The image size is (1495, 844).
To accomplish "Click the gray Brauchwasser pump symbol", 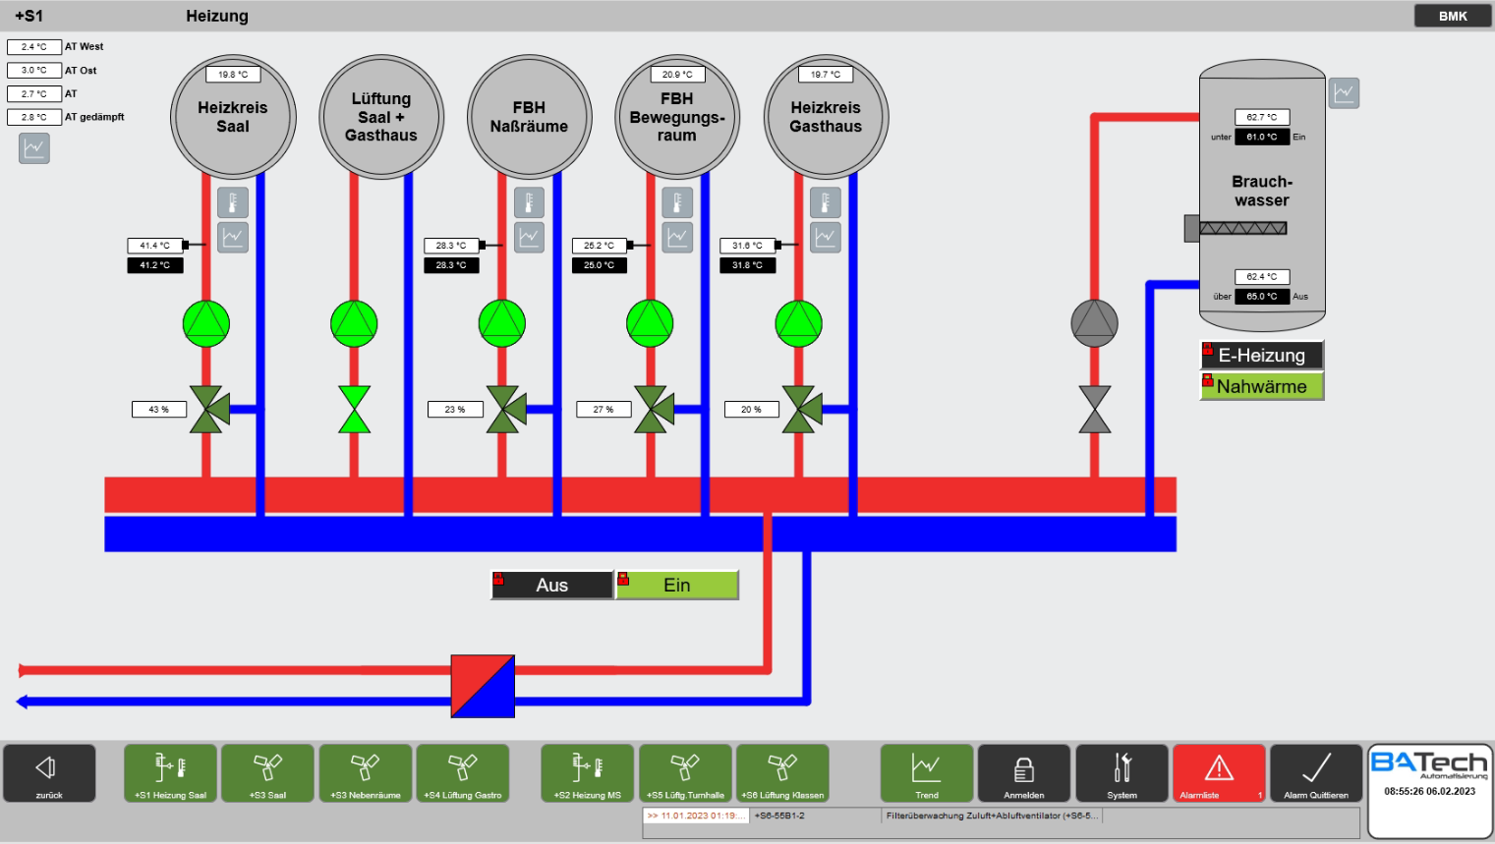I will pos(1094,323).
